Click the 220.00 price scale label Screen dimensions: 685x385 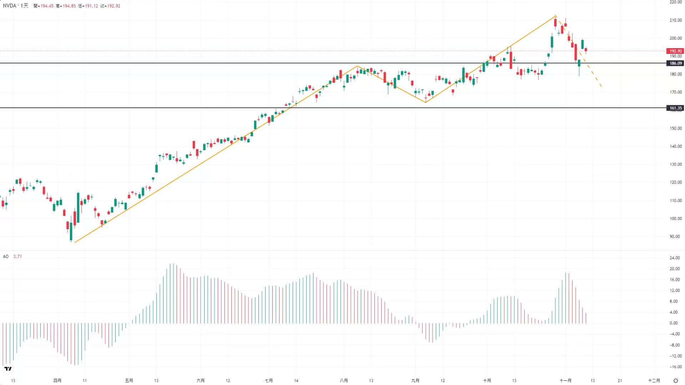(x=675, y=2)
